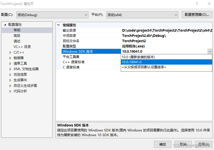The height and width of the screenshot is (150, 214).
Task: Click the 确定 button
Action: click(x=163, y=144)
